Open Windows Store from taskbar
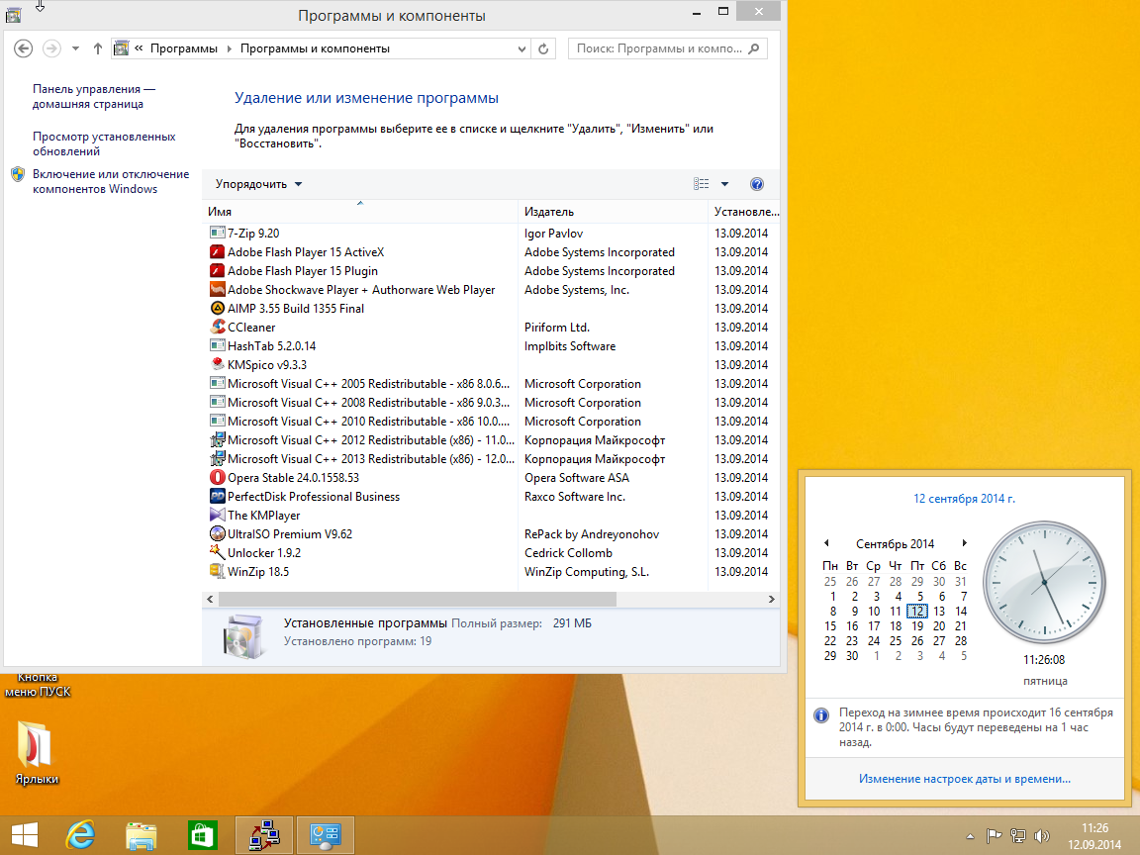This screenshot has height=855, width=1140. point(203,835)
